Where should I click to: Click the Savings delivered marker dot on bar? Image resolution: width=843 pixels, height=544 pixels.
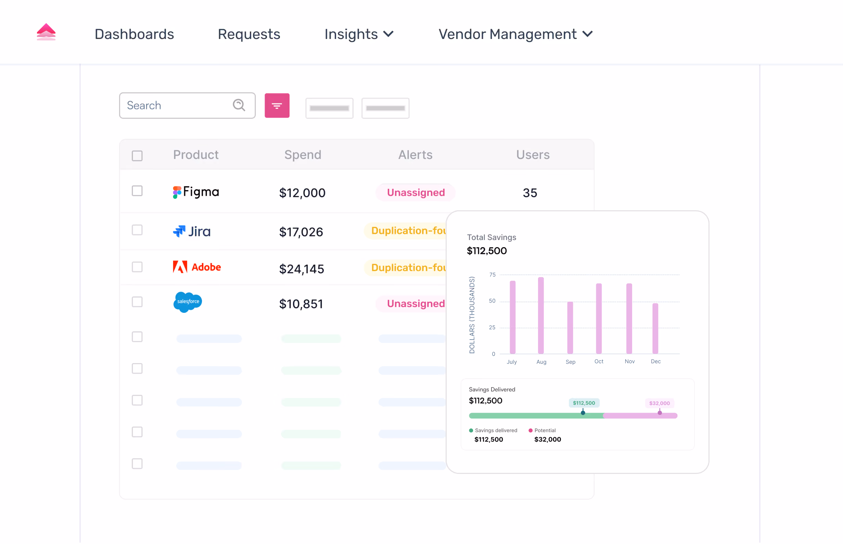583,413
